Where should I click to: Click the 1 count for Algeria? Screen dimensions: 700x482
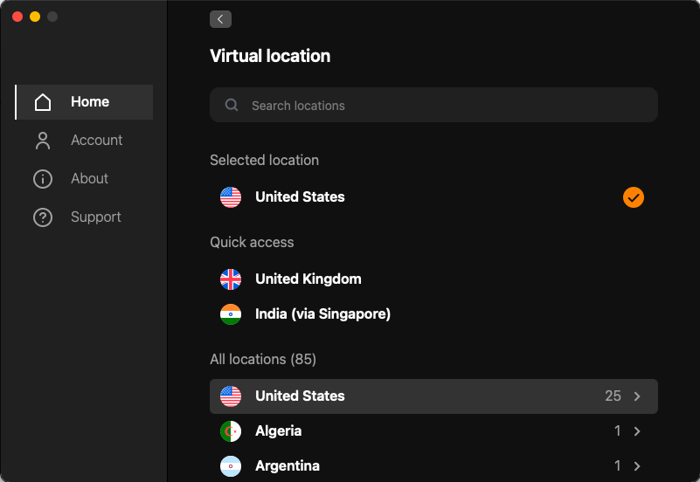[617, 431]
